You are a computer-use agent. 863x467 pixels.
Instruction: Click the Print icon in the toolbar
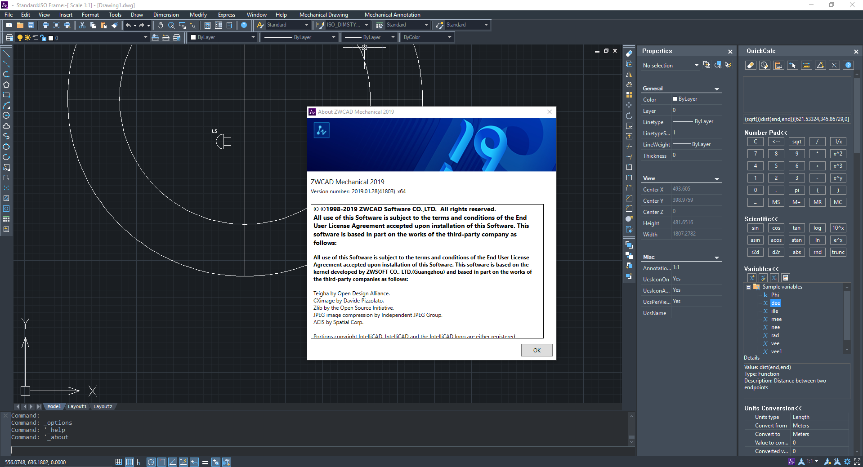pos(45,25)
